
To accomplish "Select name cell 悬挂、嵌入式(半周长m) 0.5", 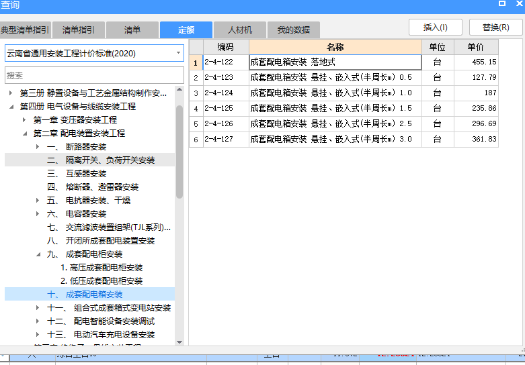I will 335,78.
